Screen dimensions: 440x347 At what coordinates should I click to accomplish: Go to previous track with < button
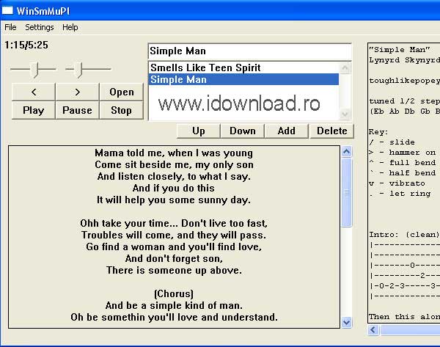pyautogui.click(x=34, y=92)
